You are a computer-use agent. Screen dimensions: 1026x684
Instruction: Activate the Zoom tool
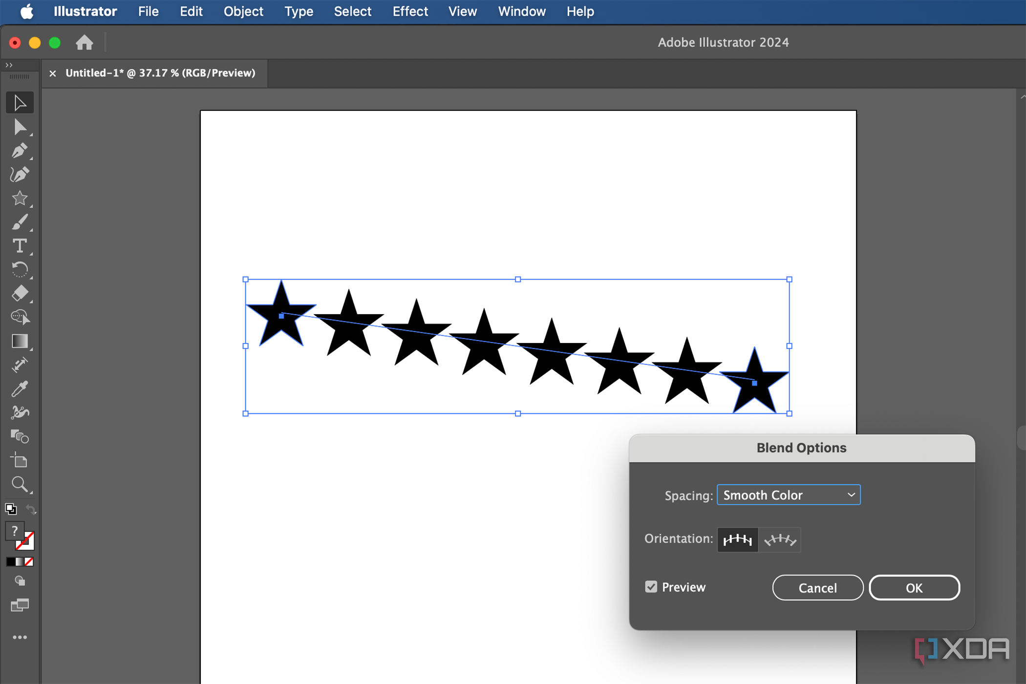point(20,484)
